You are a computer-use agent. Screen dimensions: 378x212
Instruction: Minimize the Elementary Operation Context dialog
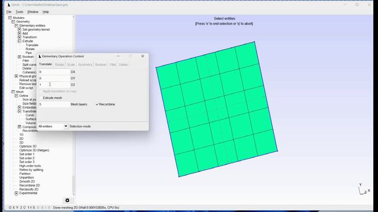click(118, 56)
